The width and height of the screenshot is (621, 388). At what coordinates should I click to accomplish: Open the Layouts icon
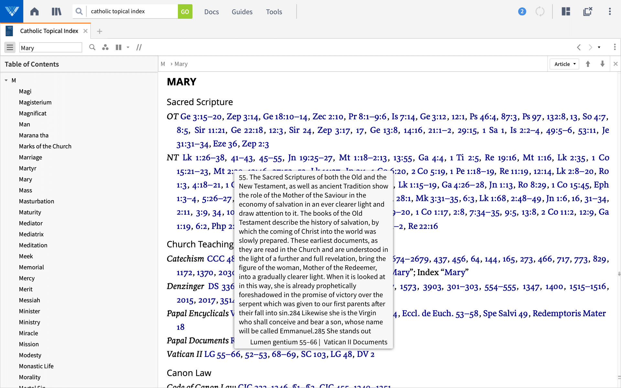tap(566, 12)
